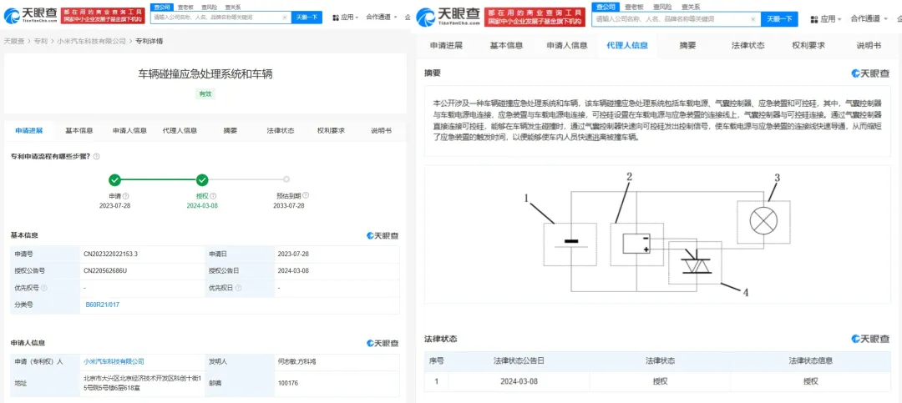This screenshot has width=902, height=403.
Task: Open 天眼查 breadcrumb link
Action: click(x=14, y=42)
